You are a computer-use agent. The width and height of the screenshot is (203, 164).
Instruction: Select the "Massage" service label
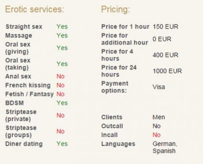point(19,35)
